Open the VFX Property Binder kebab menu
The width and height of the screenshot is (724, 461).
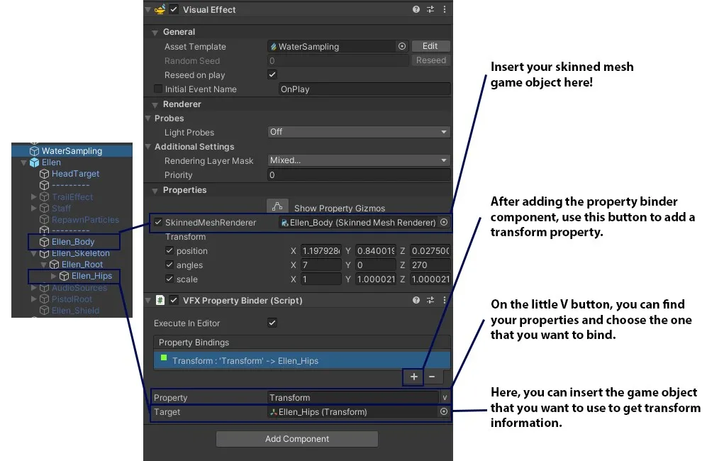(x=445, y=300)
